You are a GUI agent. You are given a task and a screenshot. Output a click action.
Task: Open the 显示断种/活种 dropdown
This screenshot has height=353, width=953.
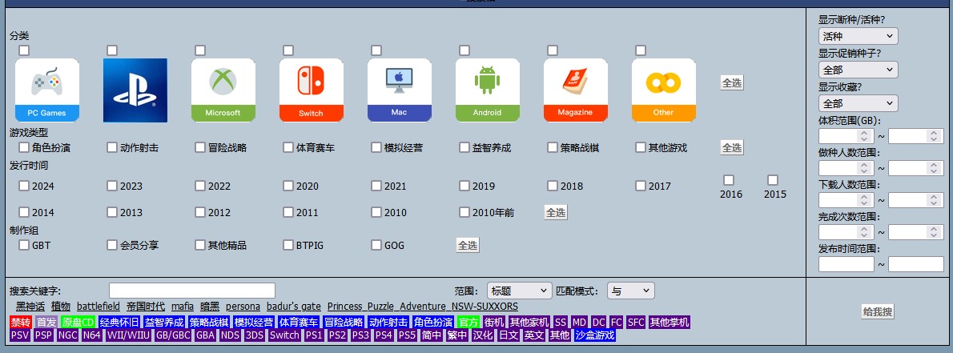858,36
